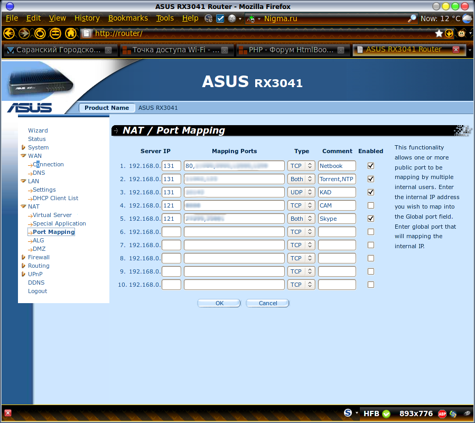Screen dimensions: 475x423
Task: Open the History menu
Action: pyautogui.click(x=87, y=18)
